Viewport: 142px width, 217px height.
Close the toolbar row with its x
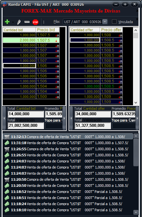tap(137, 19)
